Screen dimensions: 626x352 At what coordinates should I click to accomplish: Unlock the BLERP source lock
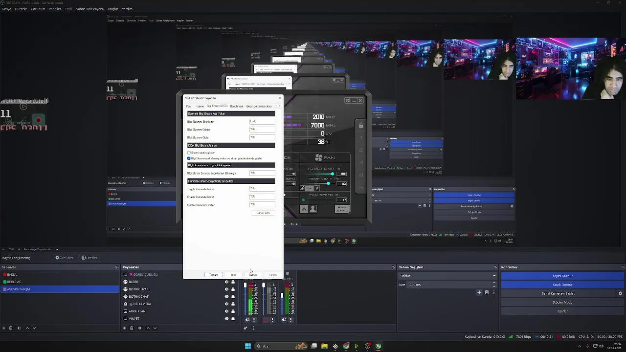pyautogui.click(x=233, y=282)
